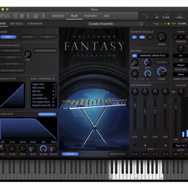Toggle the left sidebar panel icon
The height and width of the screenshot is (189, 188).
29,16
